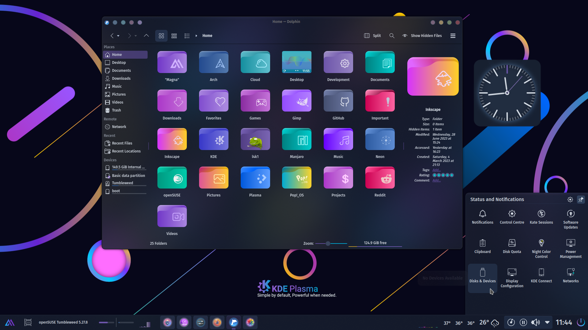Open the Games folder
Image resolution: width=588 pixels, height=330 pixels.
click(x=255, y=101)
